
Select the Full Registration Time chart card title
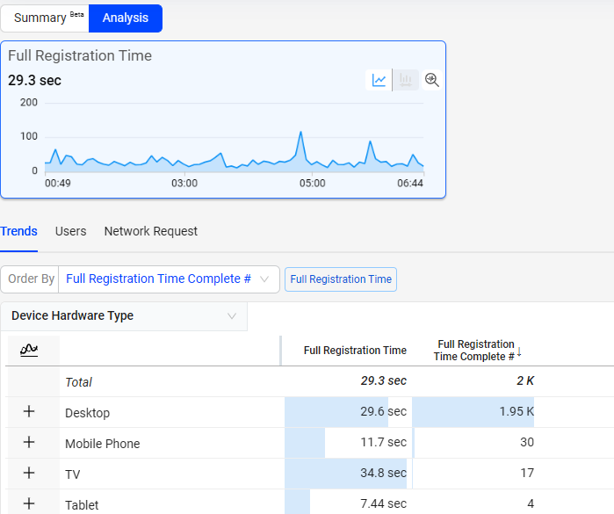(80, 55)
